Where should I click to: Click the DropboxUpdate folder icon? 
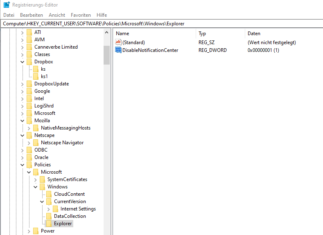pyautogui.click(x=29, y=84)
